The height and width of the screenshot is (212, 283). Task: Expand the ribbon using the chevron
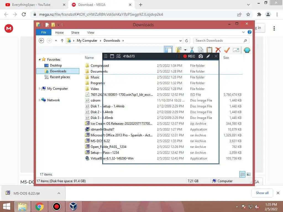tap(243, 32)
